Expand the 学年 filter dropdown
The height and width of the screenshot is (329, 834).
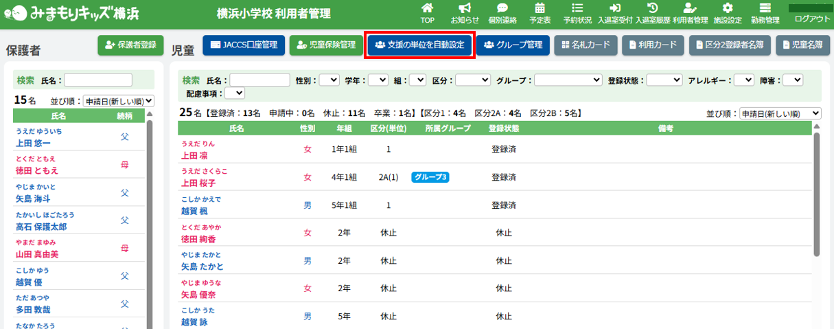click(x=378, y=80)
